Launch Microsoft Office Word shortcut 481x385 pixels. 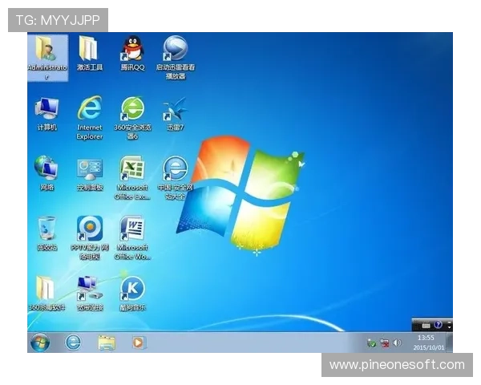coord(132,237)
